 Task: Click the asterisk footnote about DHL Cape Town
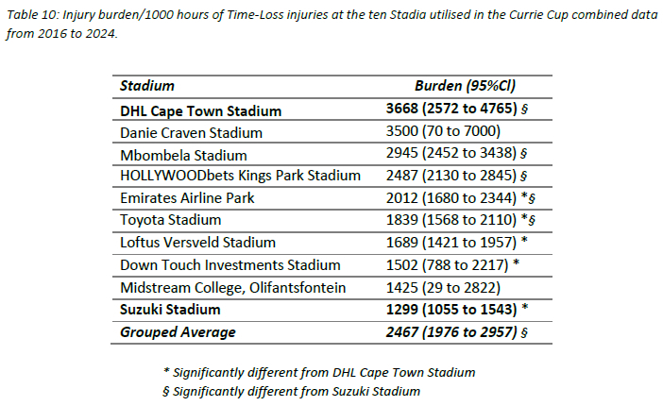click(319, 373)
